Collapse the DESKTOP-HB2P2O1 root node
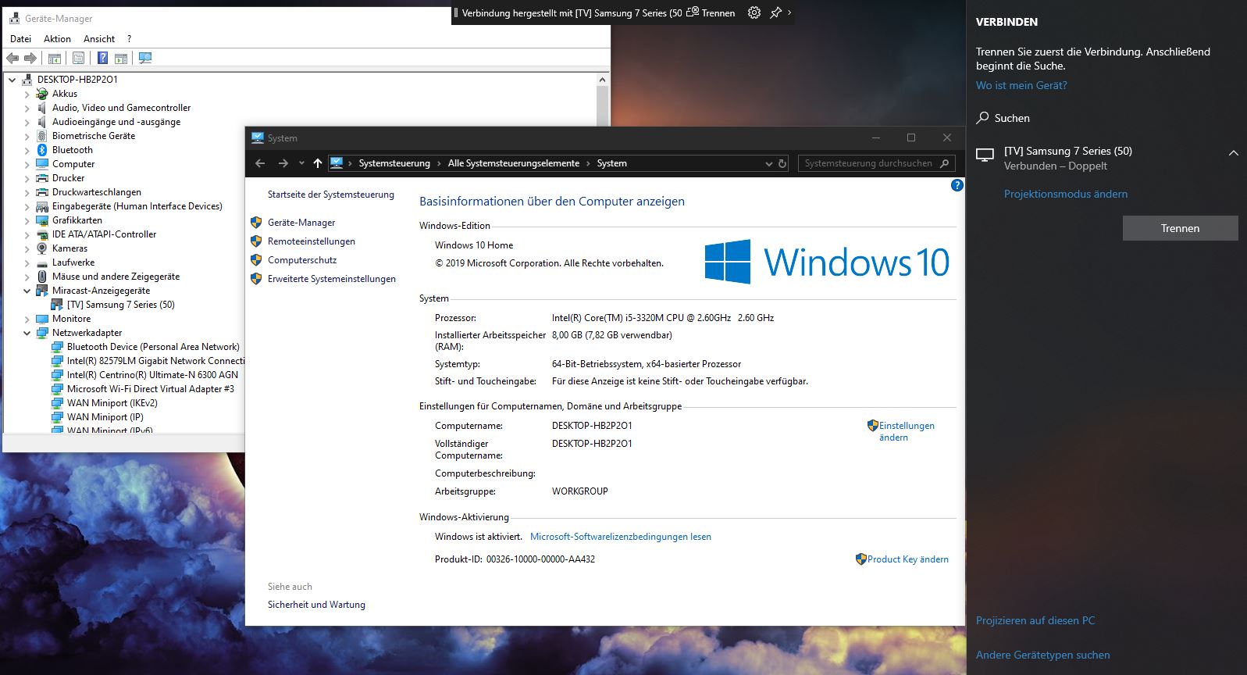 point(12,80)
